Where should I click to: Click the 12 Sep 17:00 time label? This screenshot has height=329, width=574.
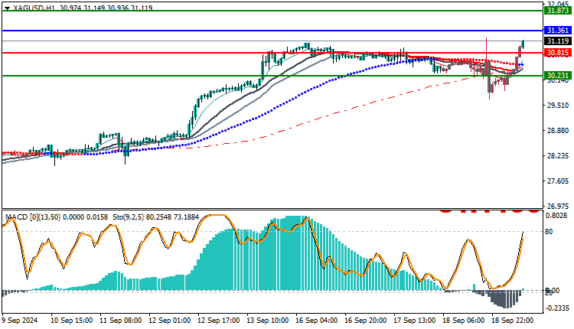tap(219, 321)
